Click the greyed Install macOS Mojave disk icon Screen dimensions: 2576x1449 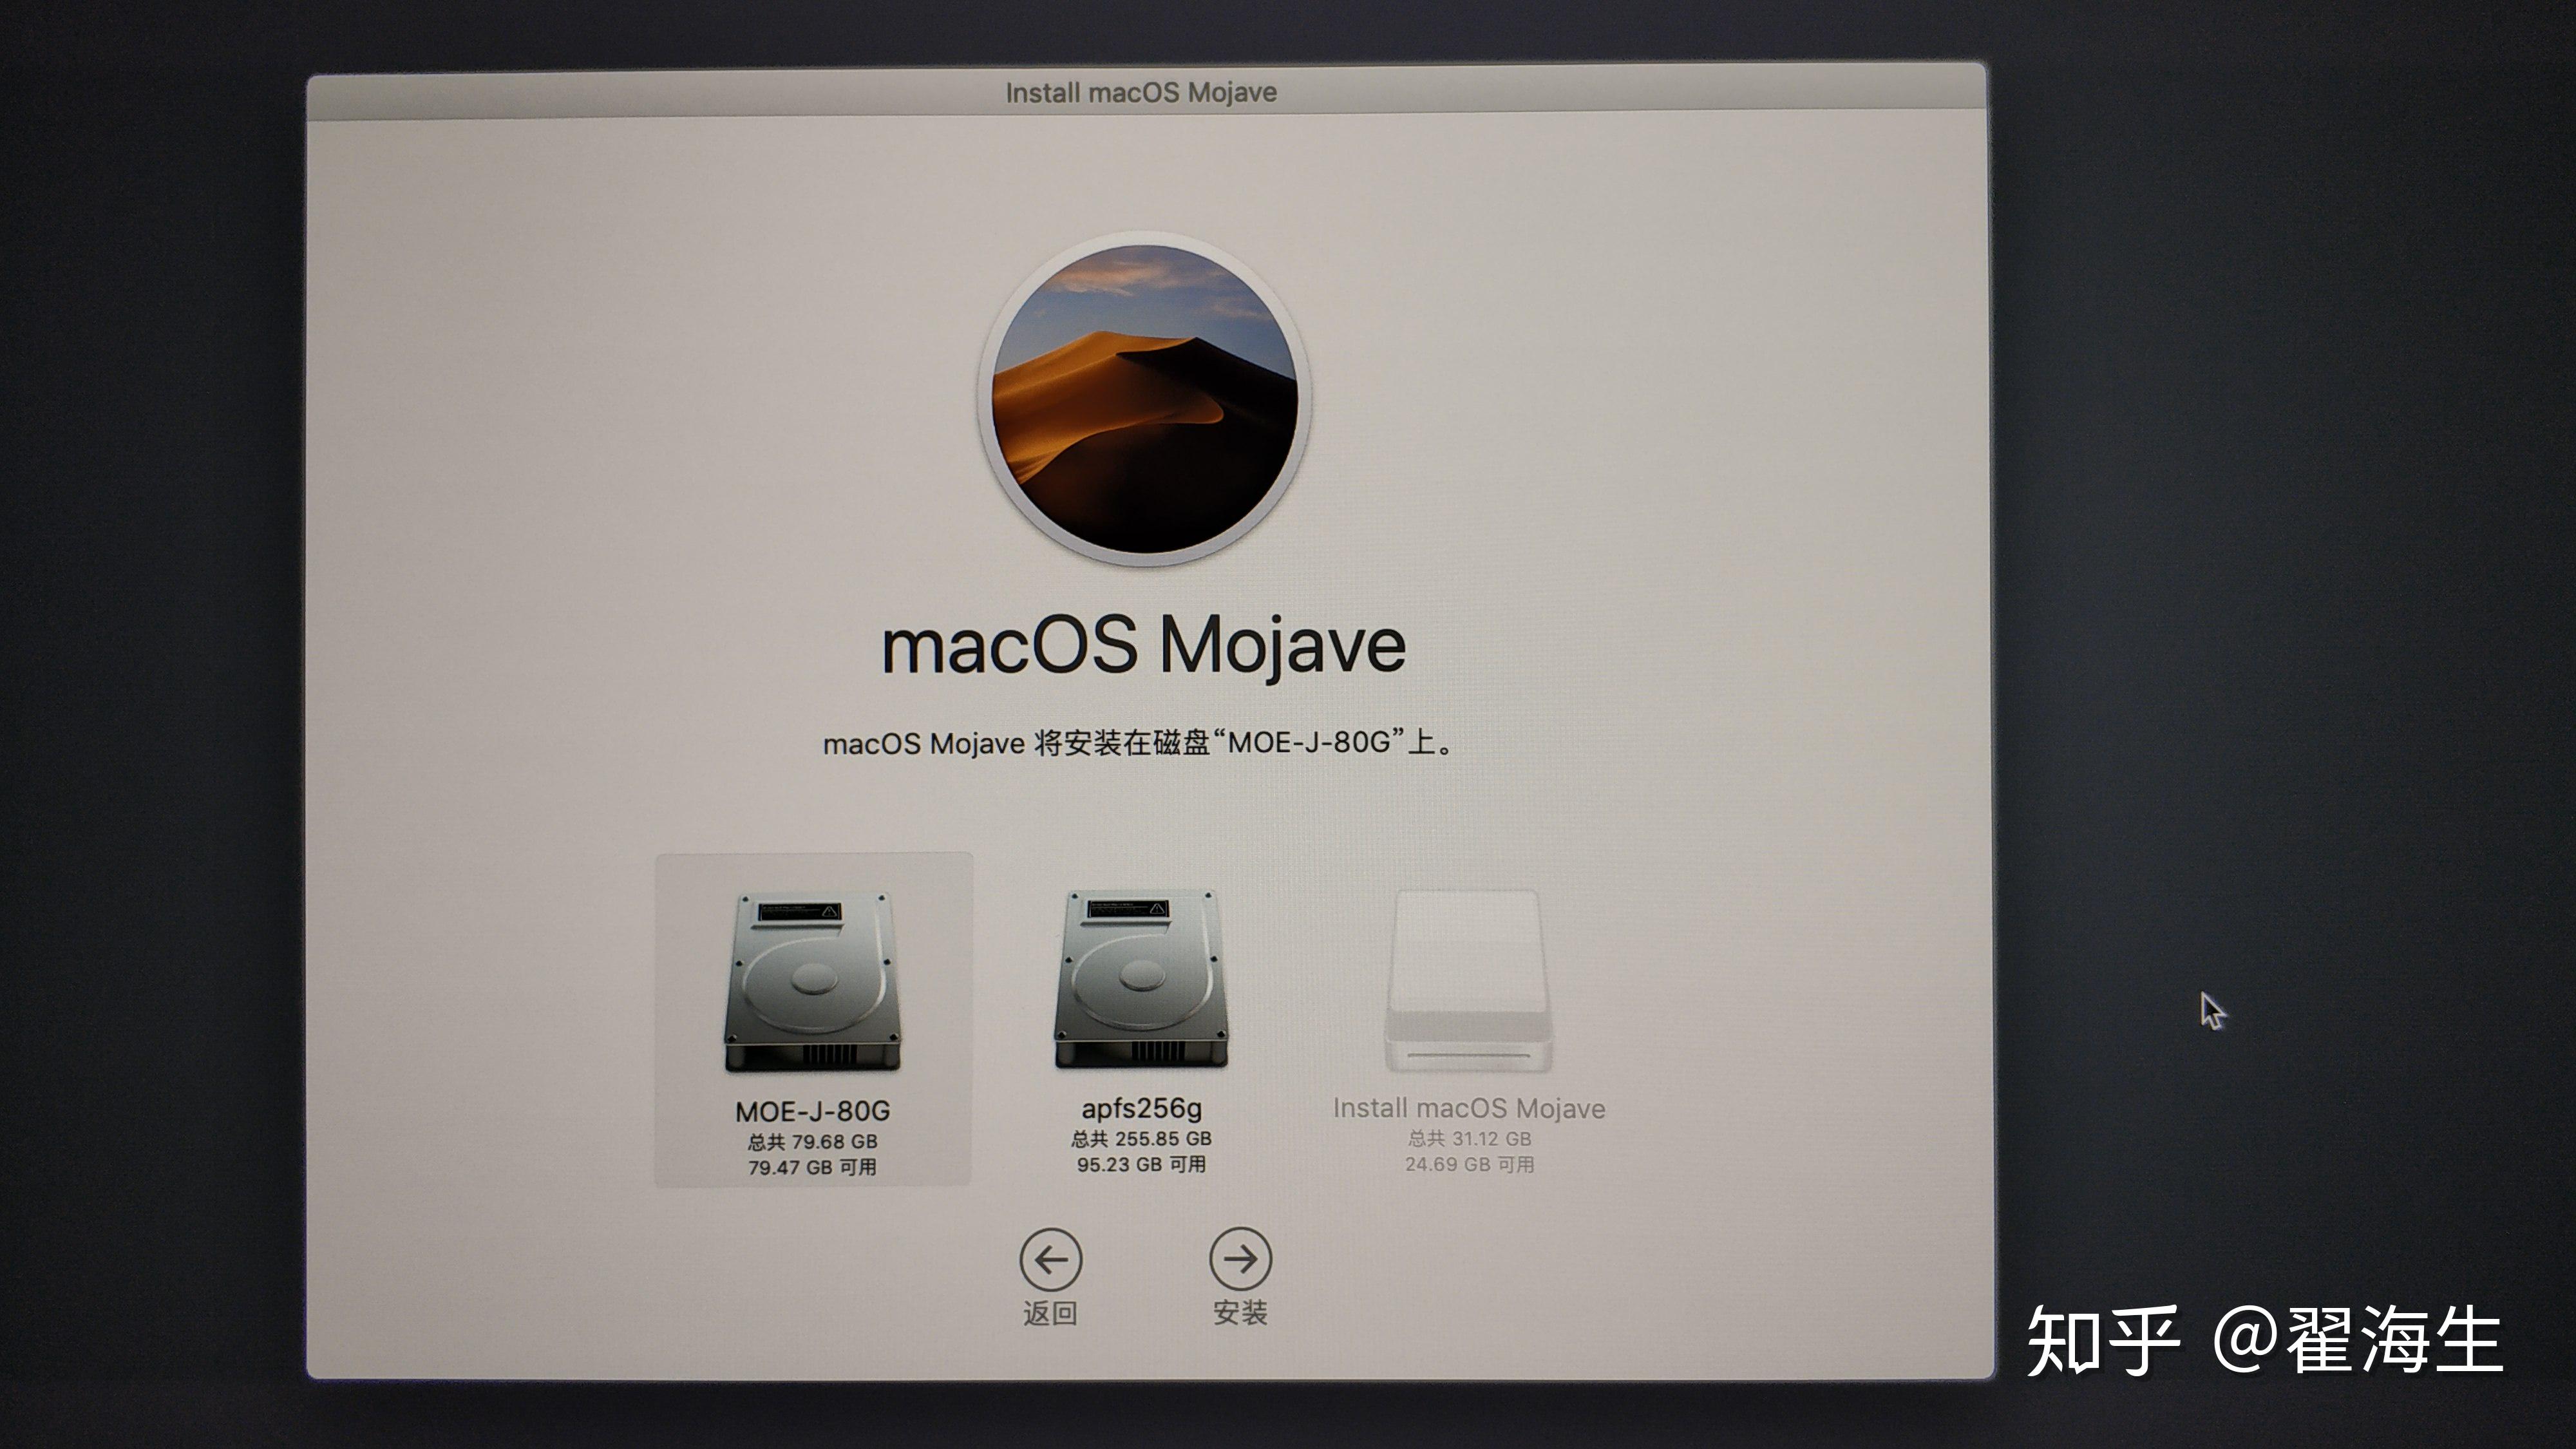tap(1468, 982)
